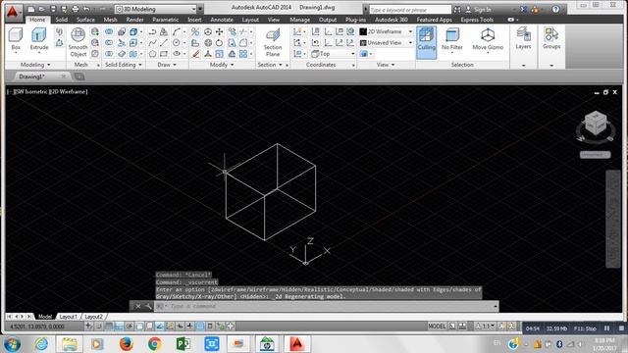This screenshot has width=628, height=353.
Task: Toggle Snap Mode in the status bar
Action: point(99,327)
